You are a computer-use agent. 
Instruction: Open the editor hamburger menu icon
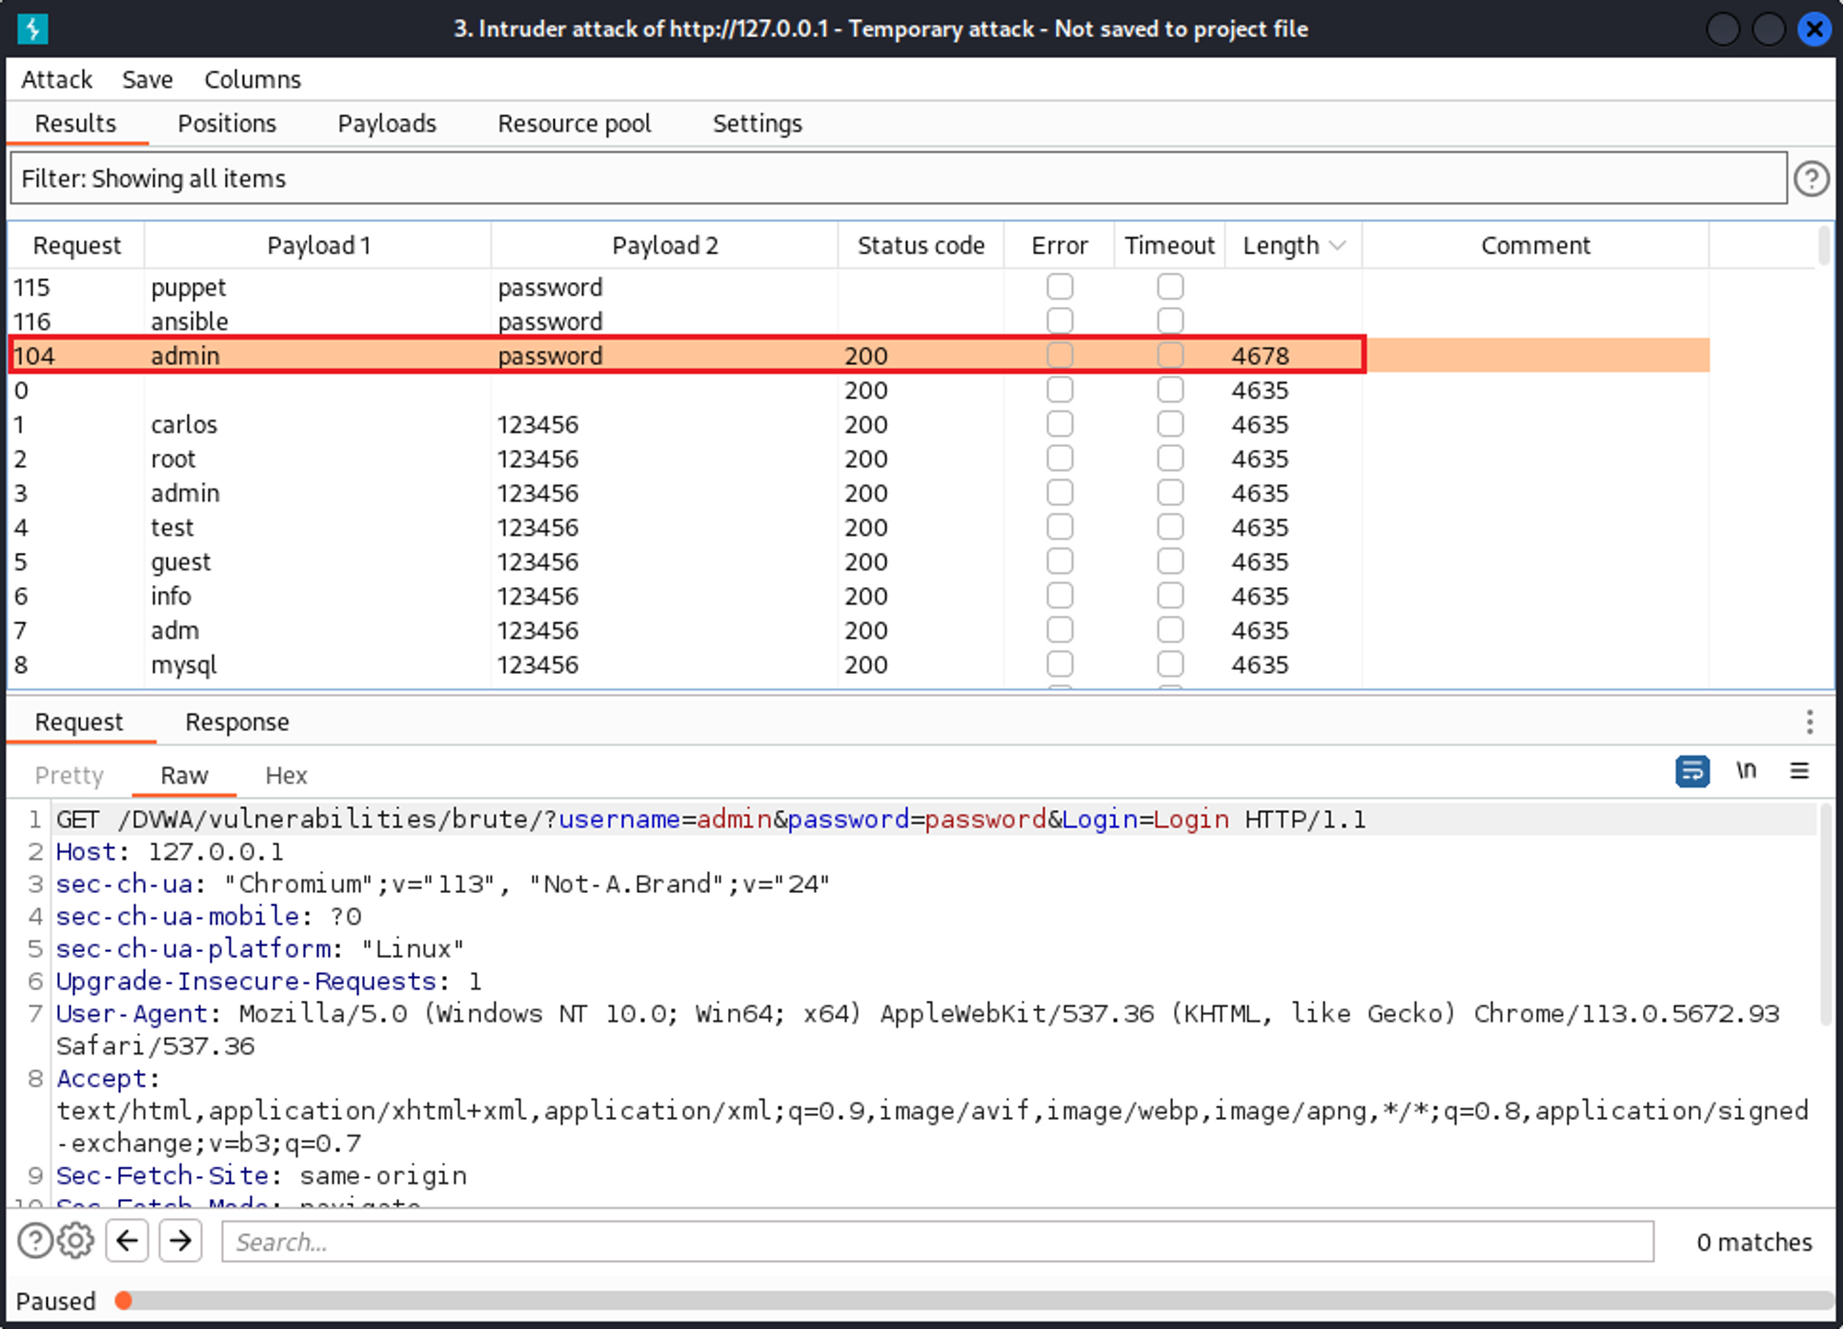1799,771
